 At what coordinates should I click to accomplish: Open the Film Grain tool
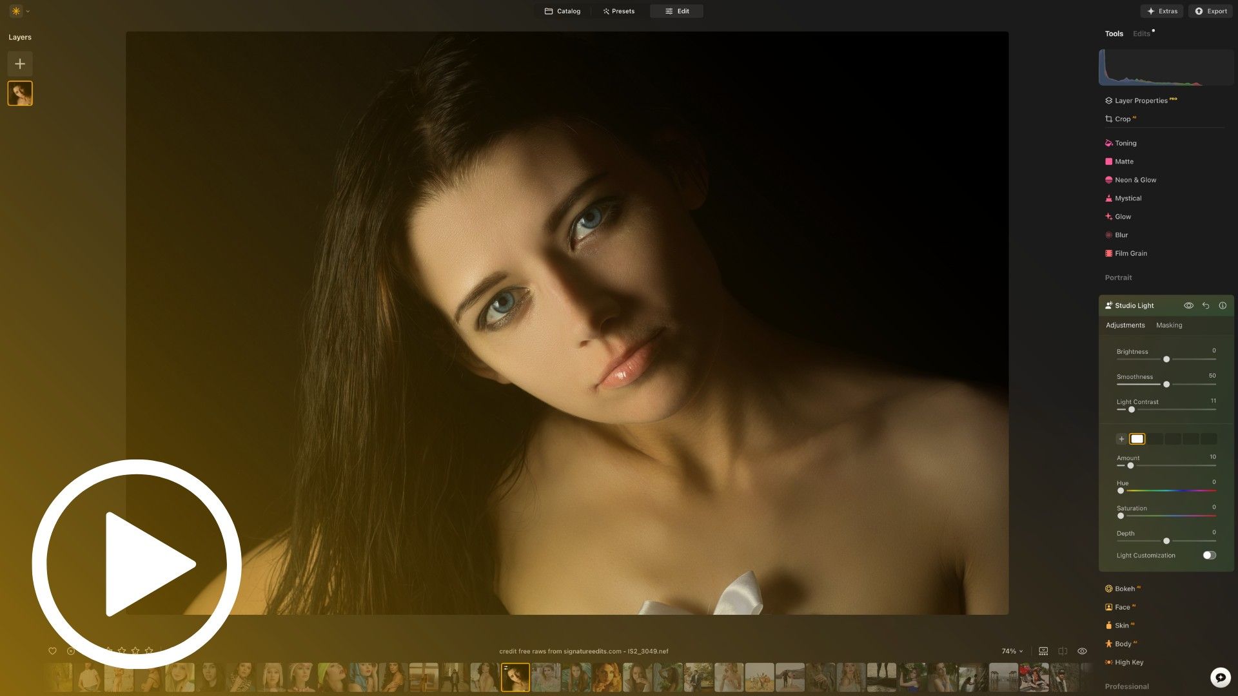pos(1130,253)
